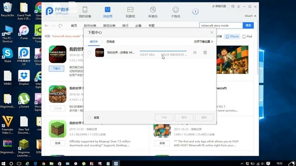The height and width of the screenshot is (166, 296).
Task: Close the 下载中心 download center dialog
Action: (x=212, y=32)
